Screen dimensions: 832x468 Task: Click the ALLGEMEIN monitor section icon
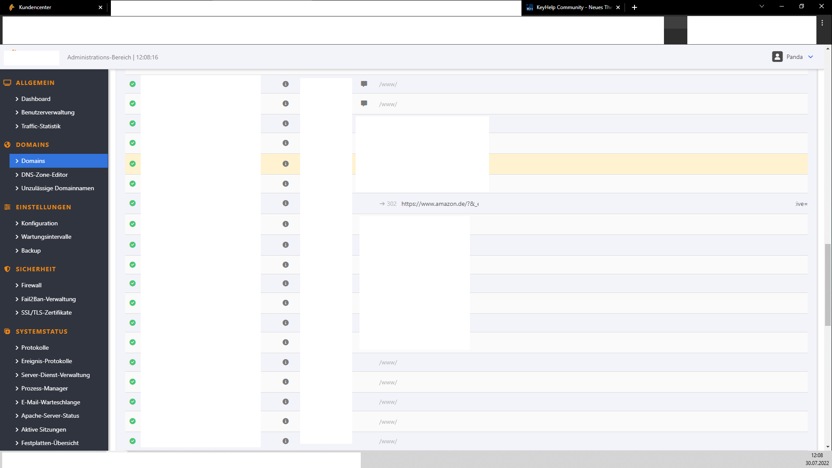click(7, 83)
